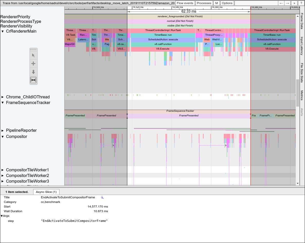Click the Processes button
The height and width of the screenshot is (243, 305).
pos(204,3)
